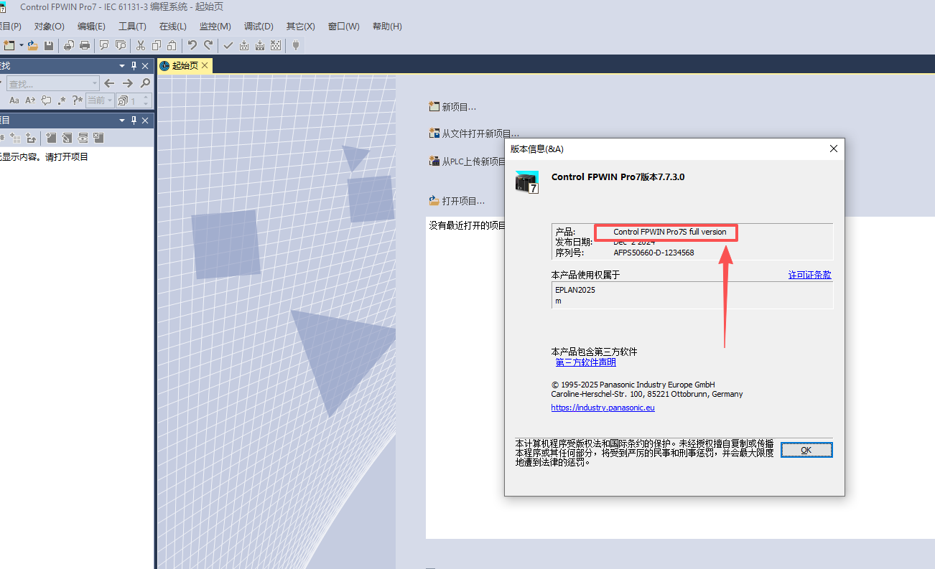Click the save disk icon in toolbar
935x569 pixels.
(x=49, y=46)
